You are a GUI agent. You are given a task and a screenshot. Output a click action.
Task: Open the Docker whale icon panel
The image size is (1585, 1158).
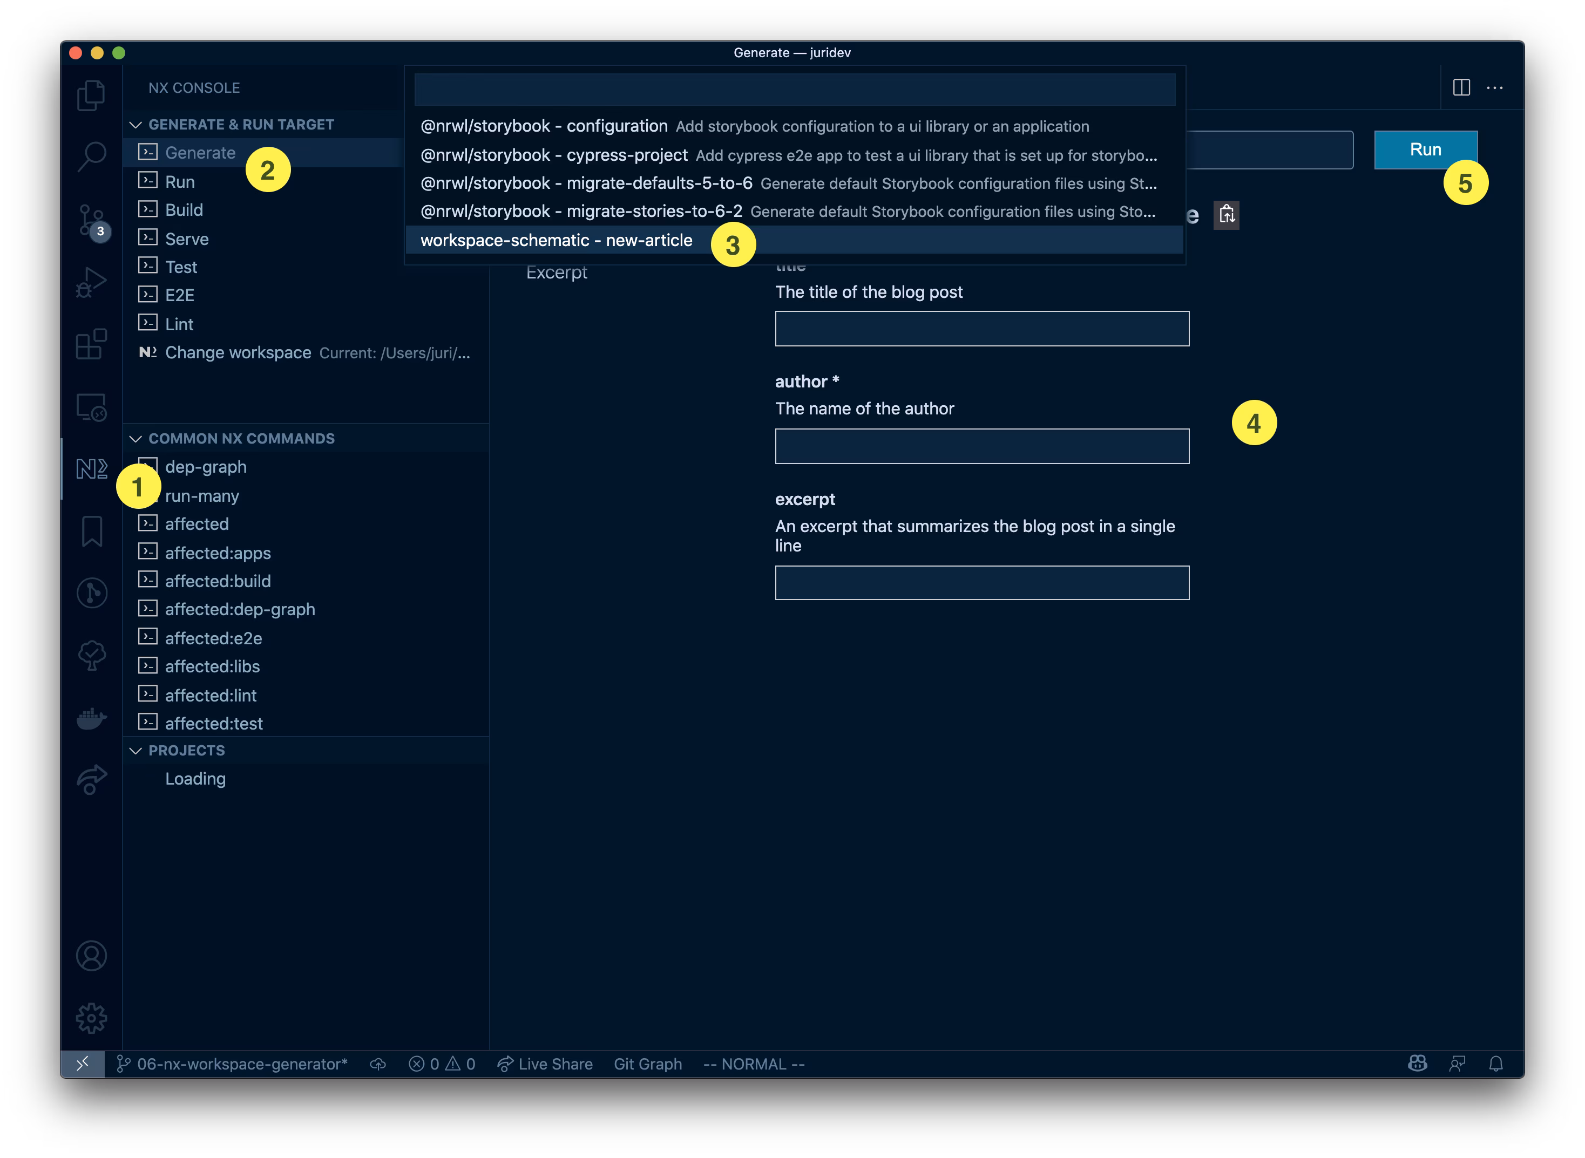tap(91, 718)
